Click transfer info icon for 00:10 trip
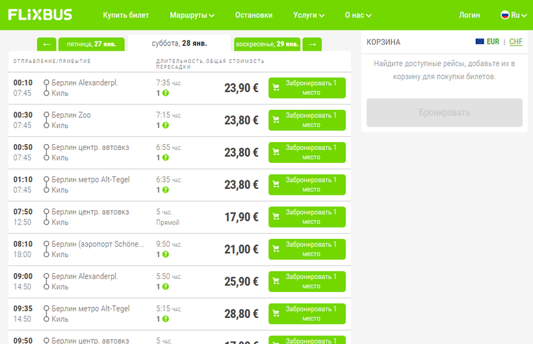 click(x=165, y=93)
